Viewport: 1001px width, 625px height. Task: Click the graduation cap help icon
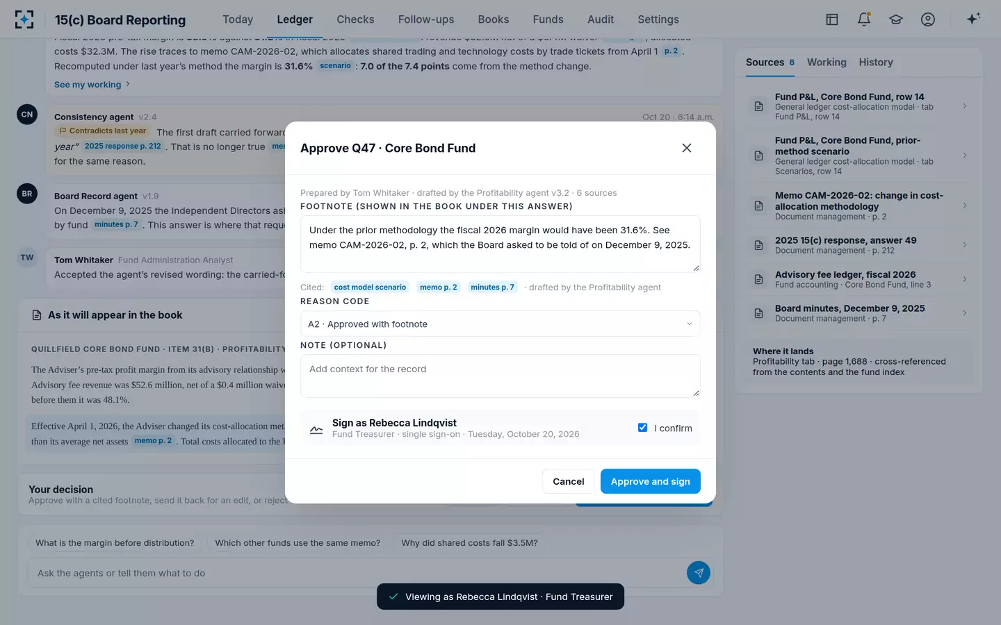[x=896, y=19]
